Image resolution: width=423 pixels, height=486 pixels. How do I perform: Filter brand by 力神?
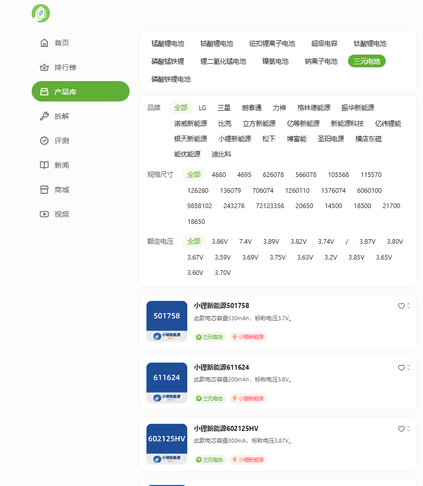(x=280, y=108)
